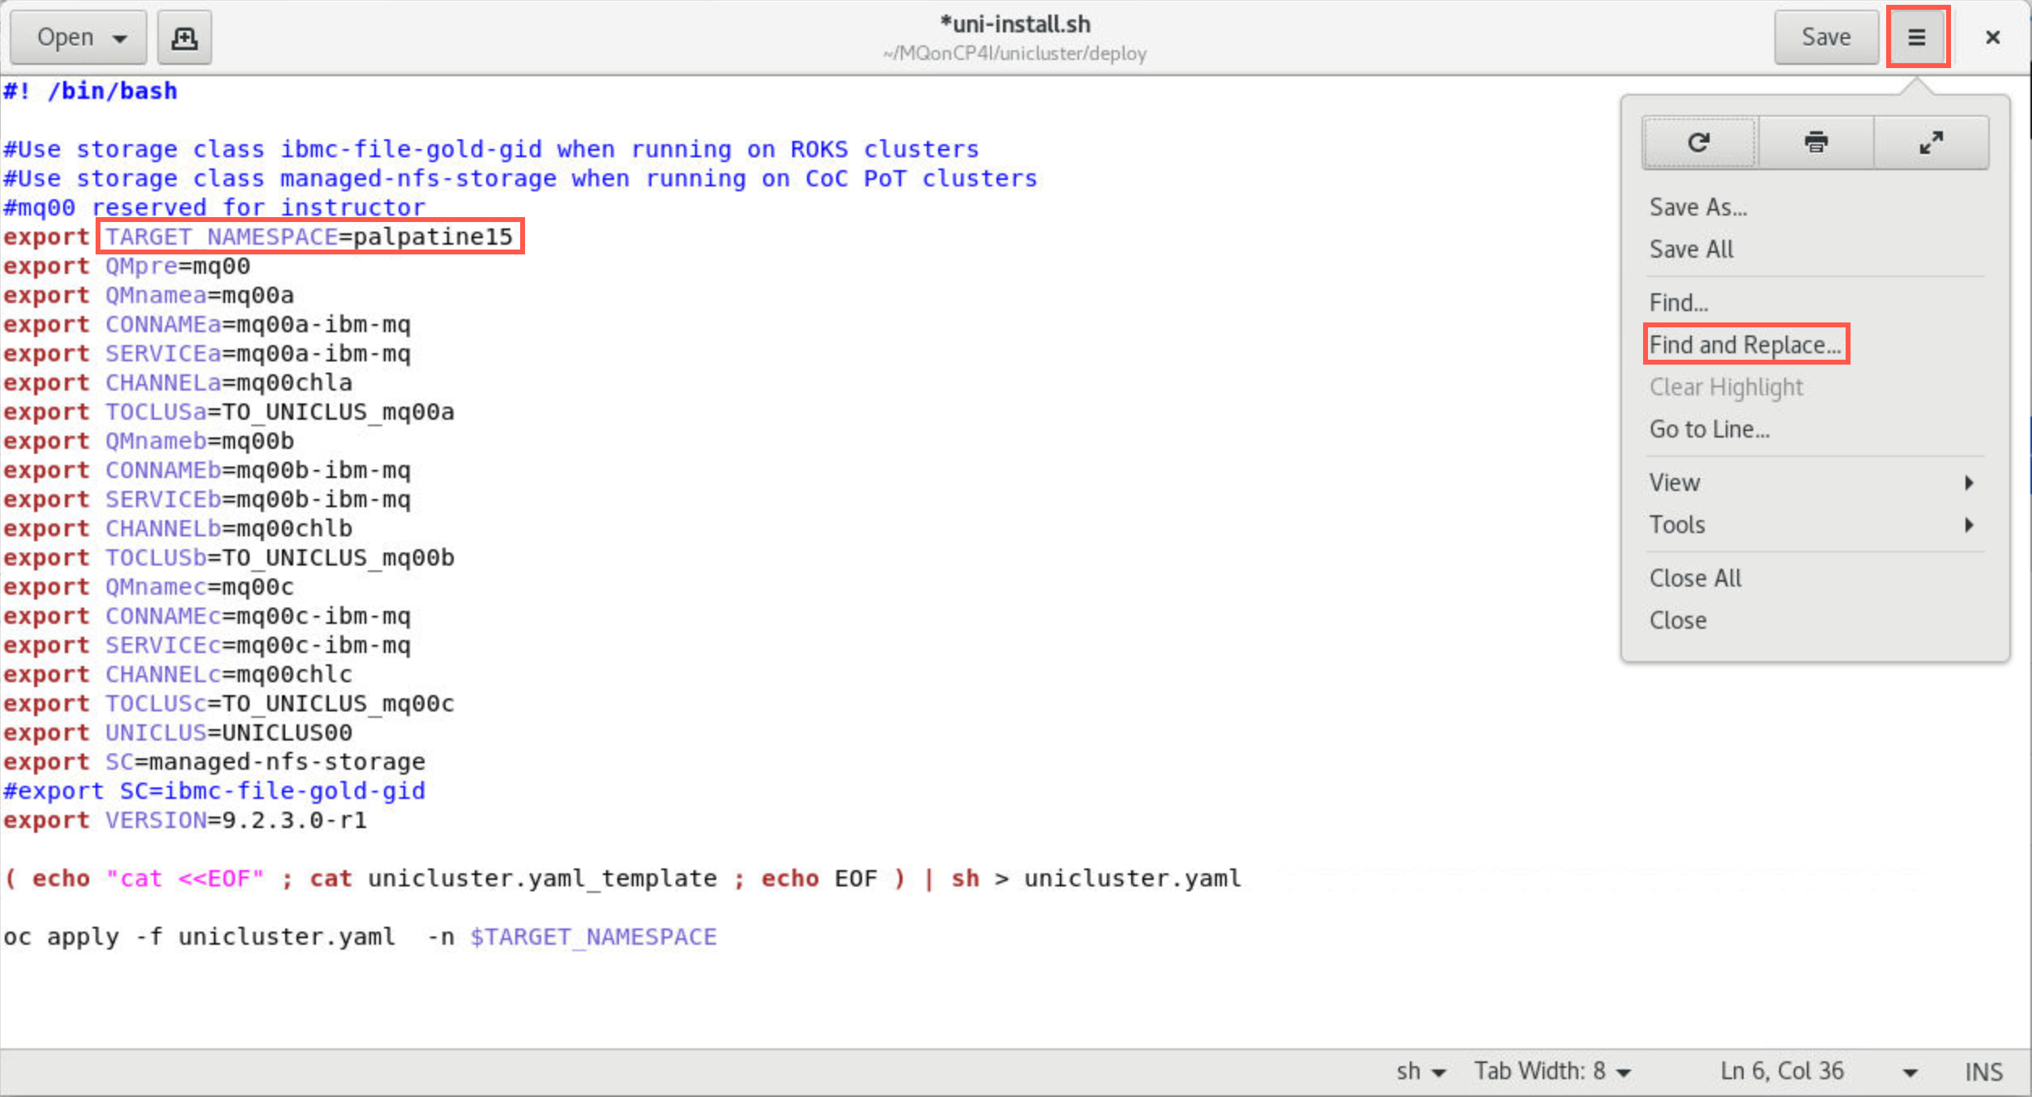
Task: Click the INS status bar indicator
Action: coord(1983,1071)
